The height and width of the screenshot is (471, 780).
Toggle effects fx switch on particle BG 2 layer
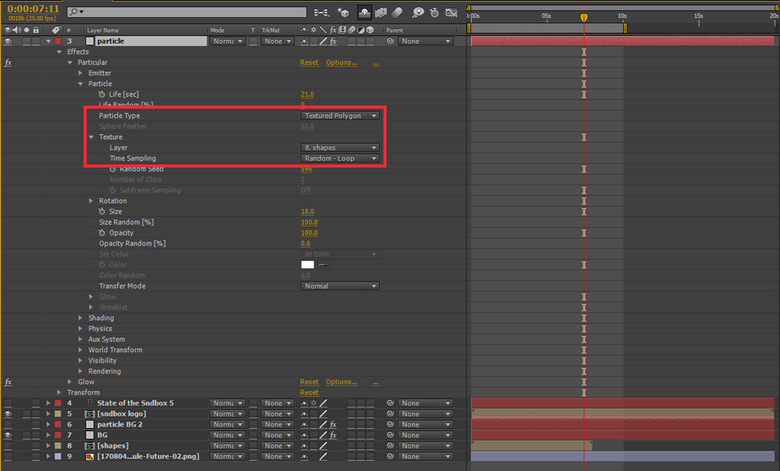pyautogui.click(x=333, y=425)
